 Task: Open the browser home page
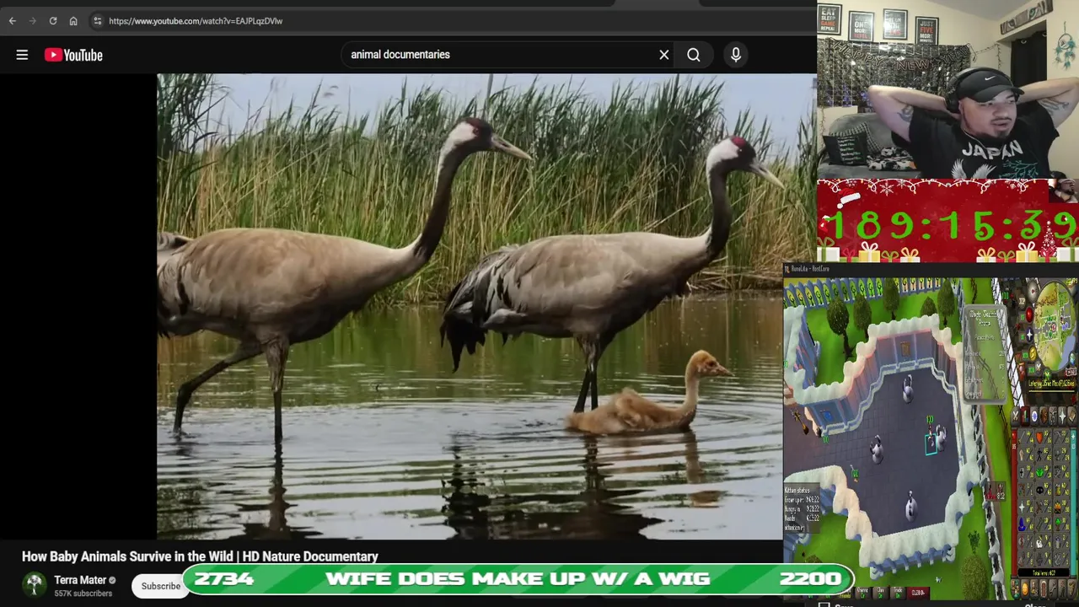pos(73,20)
